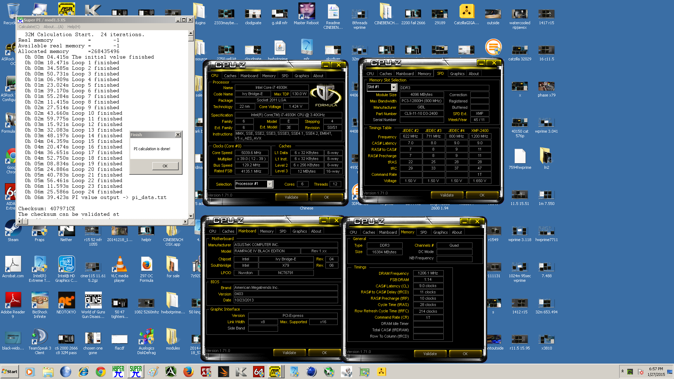
Task: Click OK in the SPD CPU-Z window
Action: 482,195
